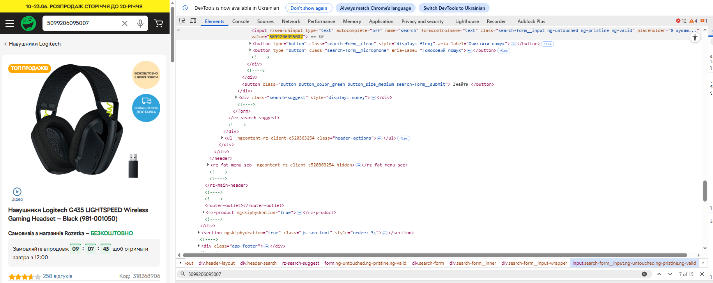Click the DevTools find input field
This screenshot has width=713, height=283.
click(413, 274)
